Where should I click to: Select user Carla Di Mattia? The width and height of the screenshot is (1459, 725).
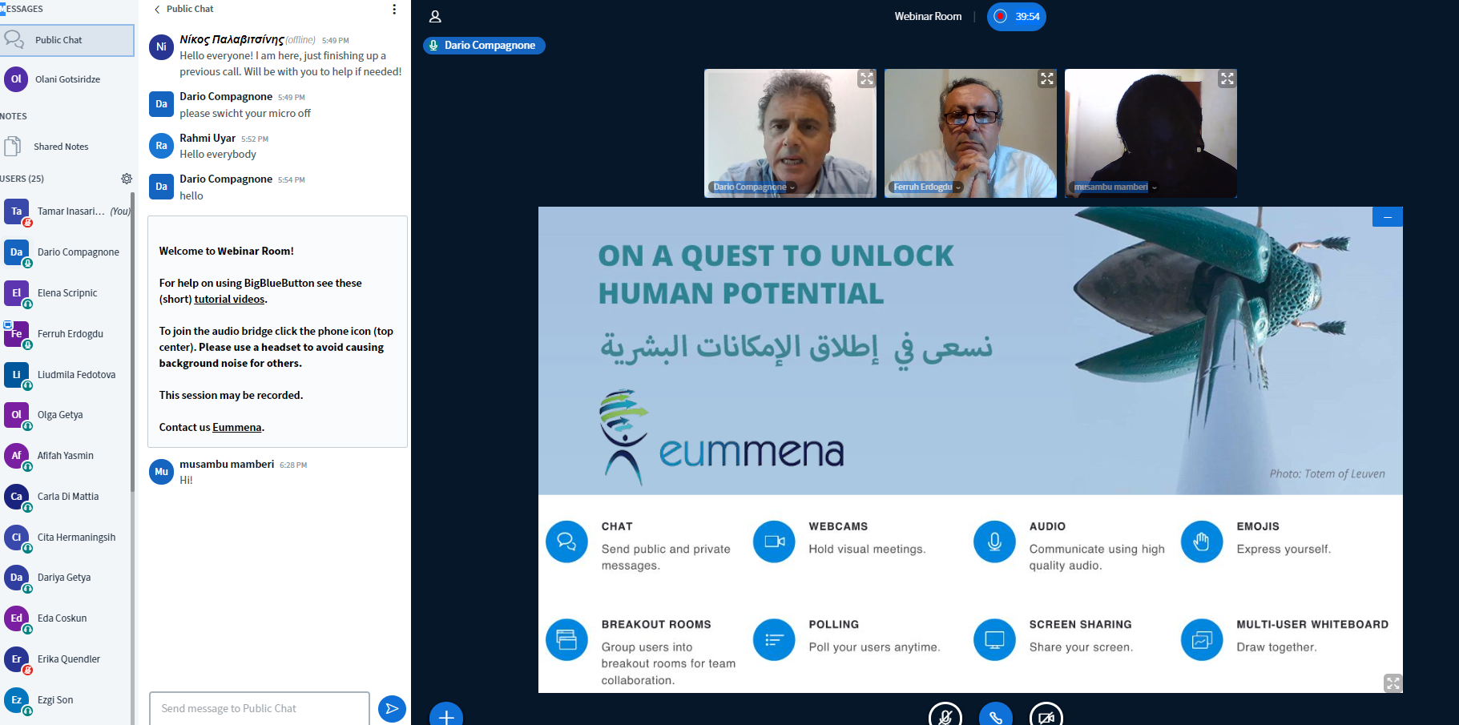[66, 497]
